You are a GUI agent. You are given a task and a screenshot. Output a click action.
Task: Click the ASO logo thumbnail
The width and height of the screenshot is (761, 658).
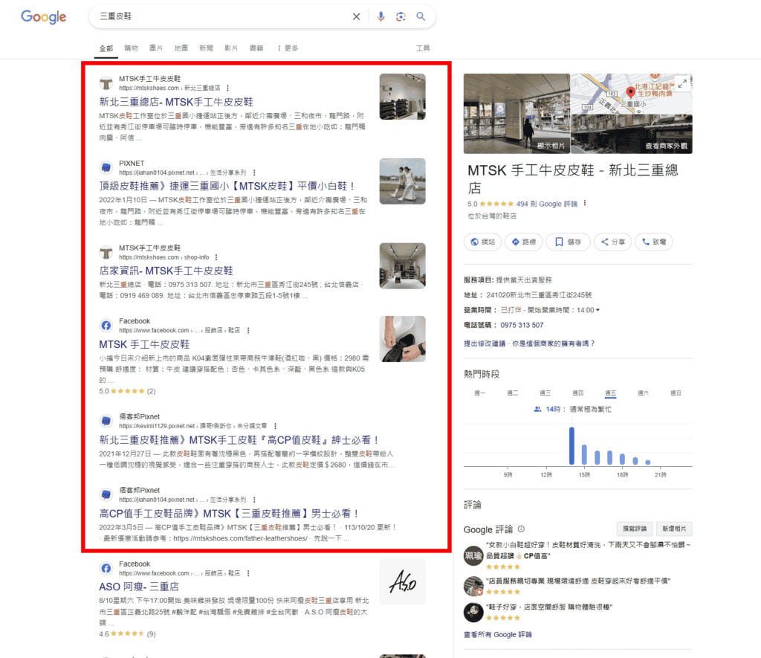pos(402,581)
